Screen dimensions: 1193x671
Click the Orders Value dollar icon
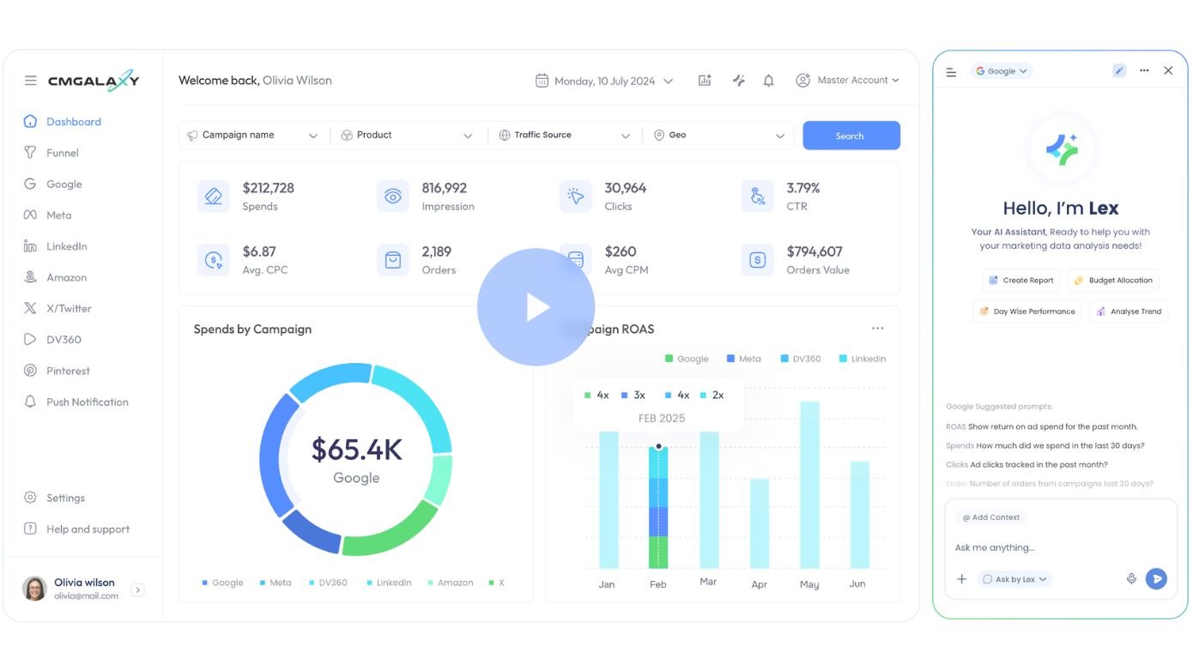[x=757, y=260]
